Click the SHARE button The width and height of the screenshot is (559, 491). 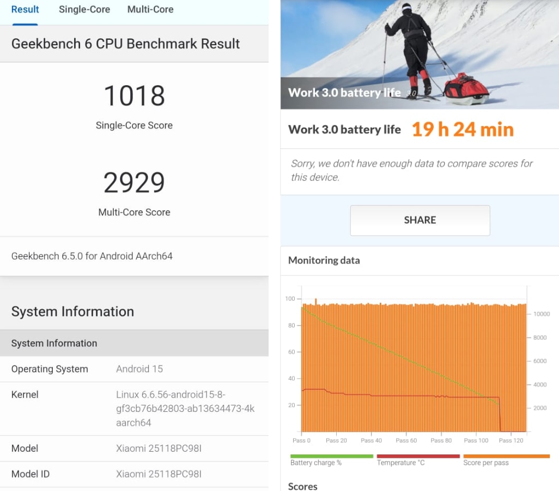tap(420, 220)
